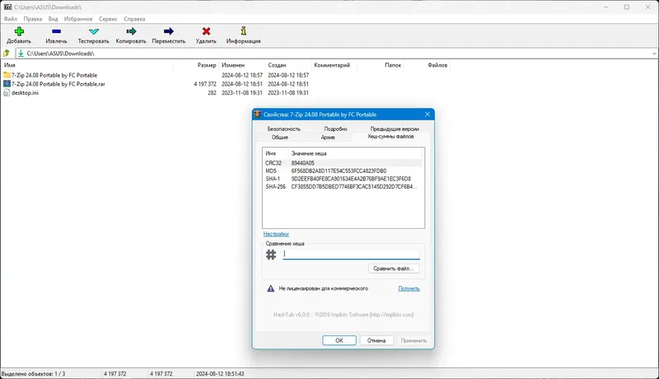Viewport: 659px width, 379px height.
Task: Click the green Add (Добавить) plus icon
Action: click(19, 31)
